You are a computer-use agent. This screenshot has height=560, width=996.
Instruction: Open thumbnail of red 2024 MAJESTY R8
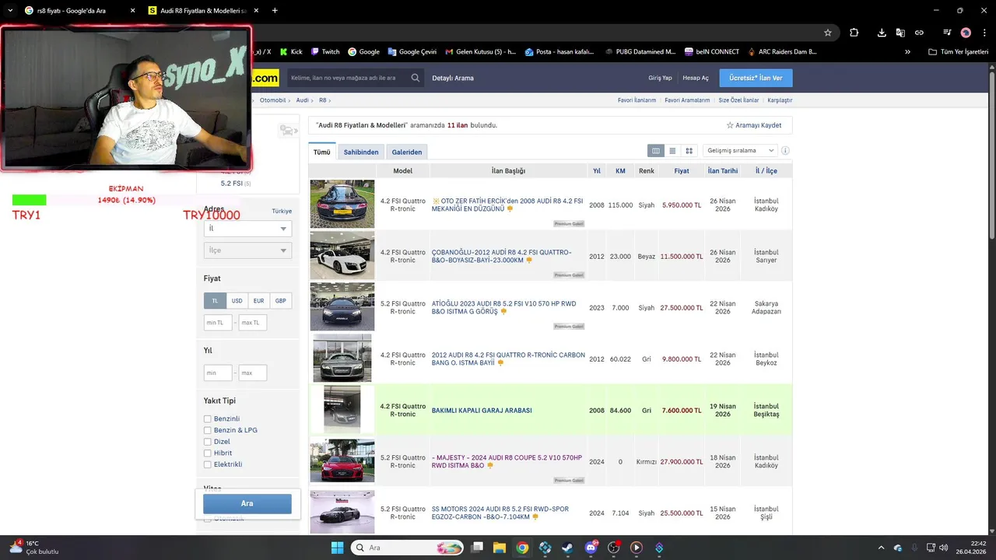pos(342,461)
